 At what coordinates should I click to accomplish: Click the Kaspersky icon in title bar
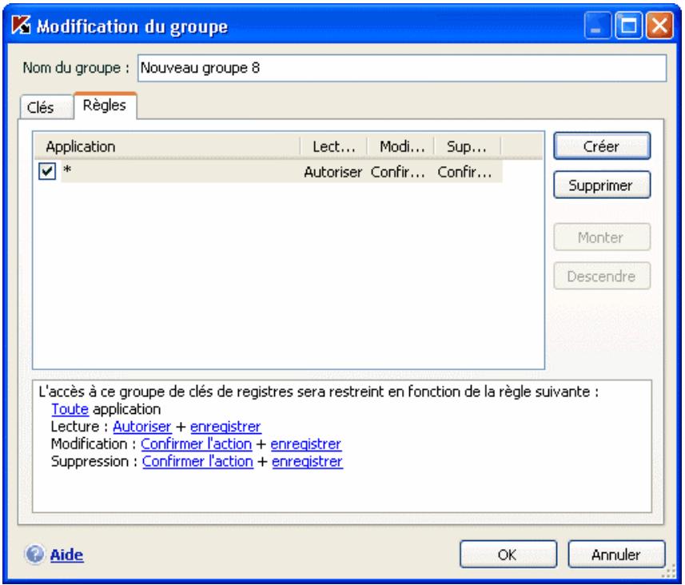(21, 26)
